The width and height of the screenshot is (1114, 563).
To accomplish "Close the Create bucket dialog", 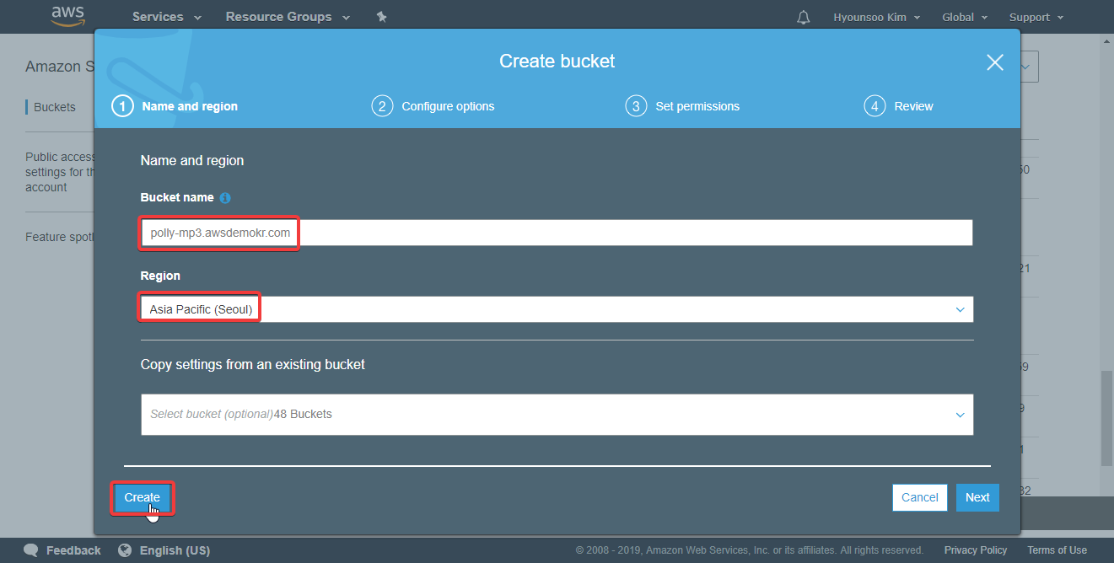I will click(x=995, y=62).
